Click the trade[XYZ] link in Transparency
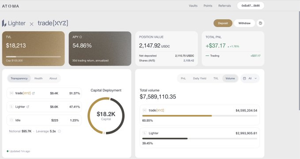 tap(23, 93)
